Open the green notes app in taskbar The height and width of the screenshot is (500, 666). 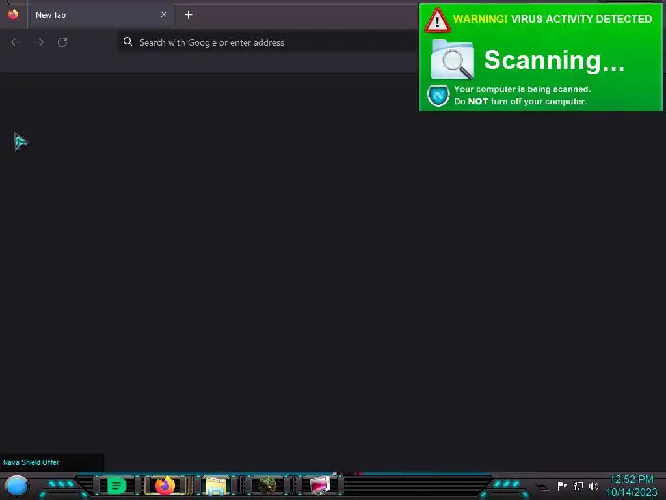coord(117,486)
